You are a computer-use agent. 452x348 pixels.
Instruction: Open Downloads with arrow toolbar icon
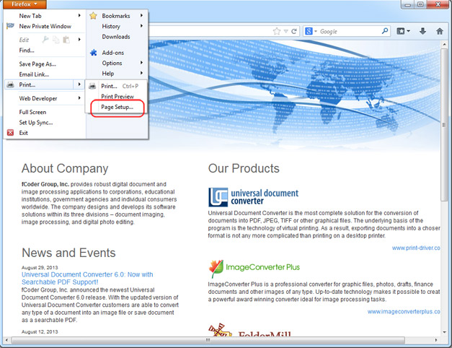click(422, 31)
